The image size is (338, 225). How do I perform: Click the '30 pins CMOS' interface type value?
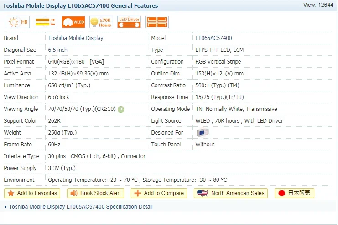pos(97,156)
